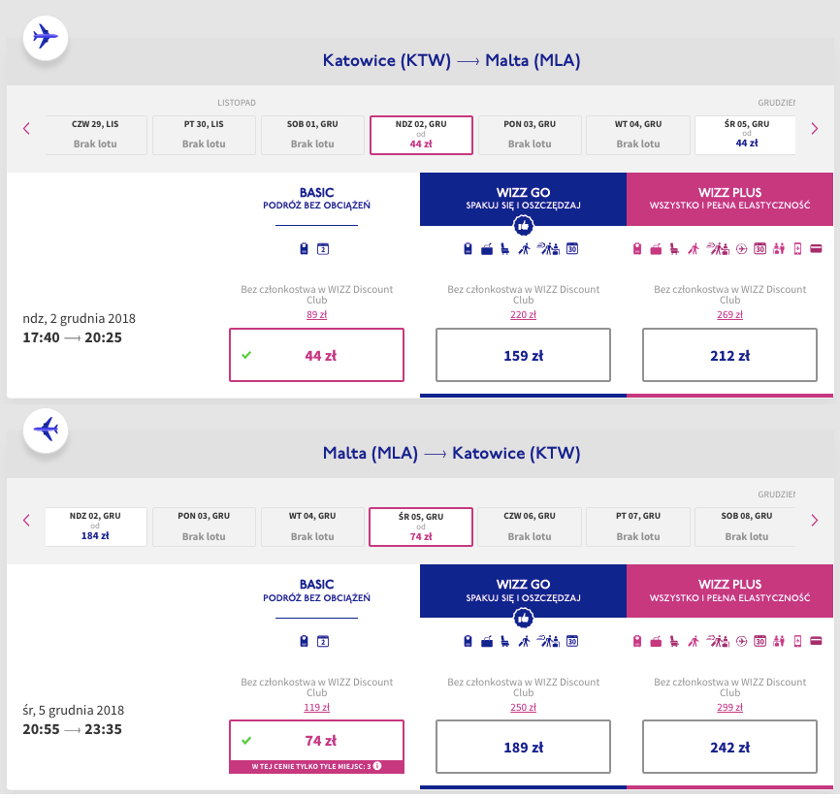Show later return dates with right arrow
Screen dimensions: 840x799
[814, 520]
